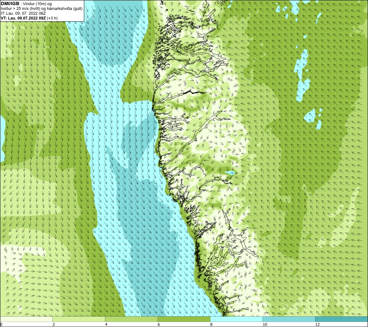Click the teal above-12 m/s legend swatch
Image resolution: width=368 pixels, height=327 pixels.
coord(342,319)
